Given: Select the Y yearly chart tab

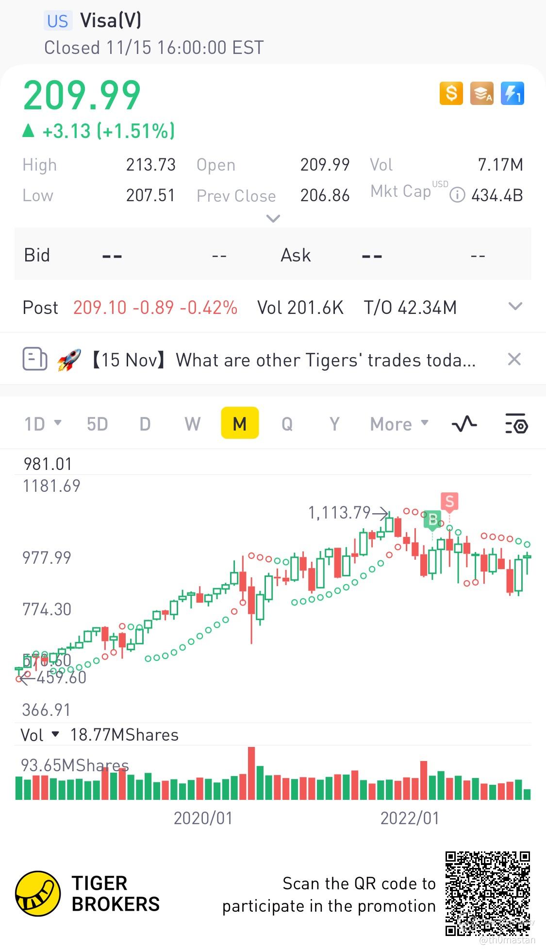Looking at the screenshot, I should (334, 424).
